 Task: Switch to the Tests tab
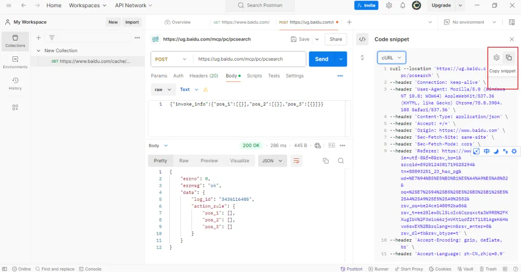coord(274,76)
